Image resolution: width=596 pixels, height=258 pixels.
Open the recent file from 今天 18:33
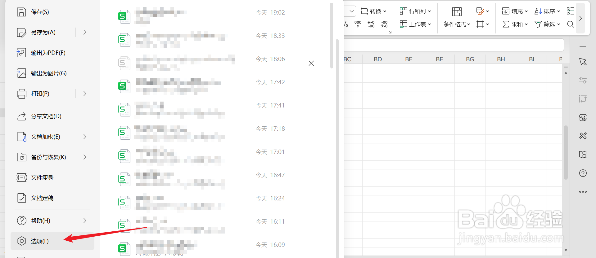(202, 39)
